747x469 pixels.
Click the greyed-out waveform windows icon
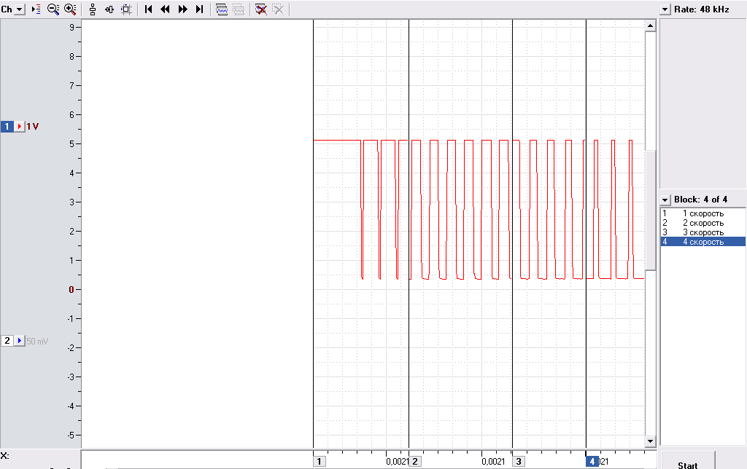[x=239, y=9]
